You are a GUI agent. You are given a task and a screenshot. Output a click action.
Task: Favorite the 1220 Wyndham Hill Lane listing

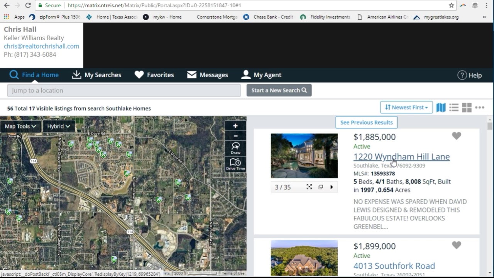(456, 136)
